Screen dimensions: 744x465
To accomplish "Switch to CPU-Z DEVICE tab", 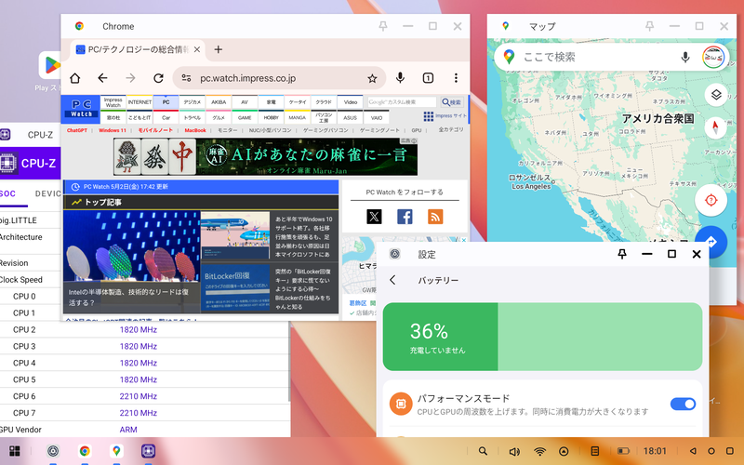I will pos(48,193).
